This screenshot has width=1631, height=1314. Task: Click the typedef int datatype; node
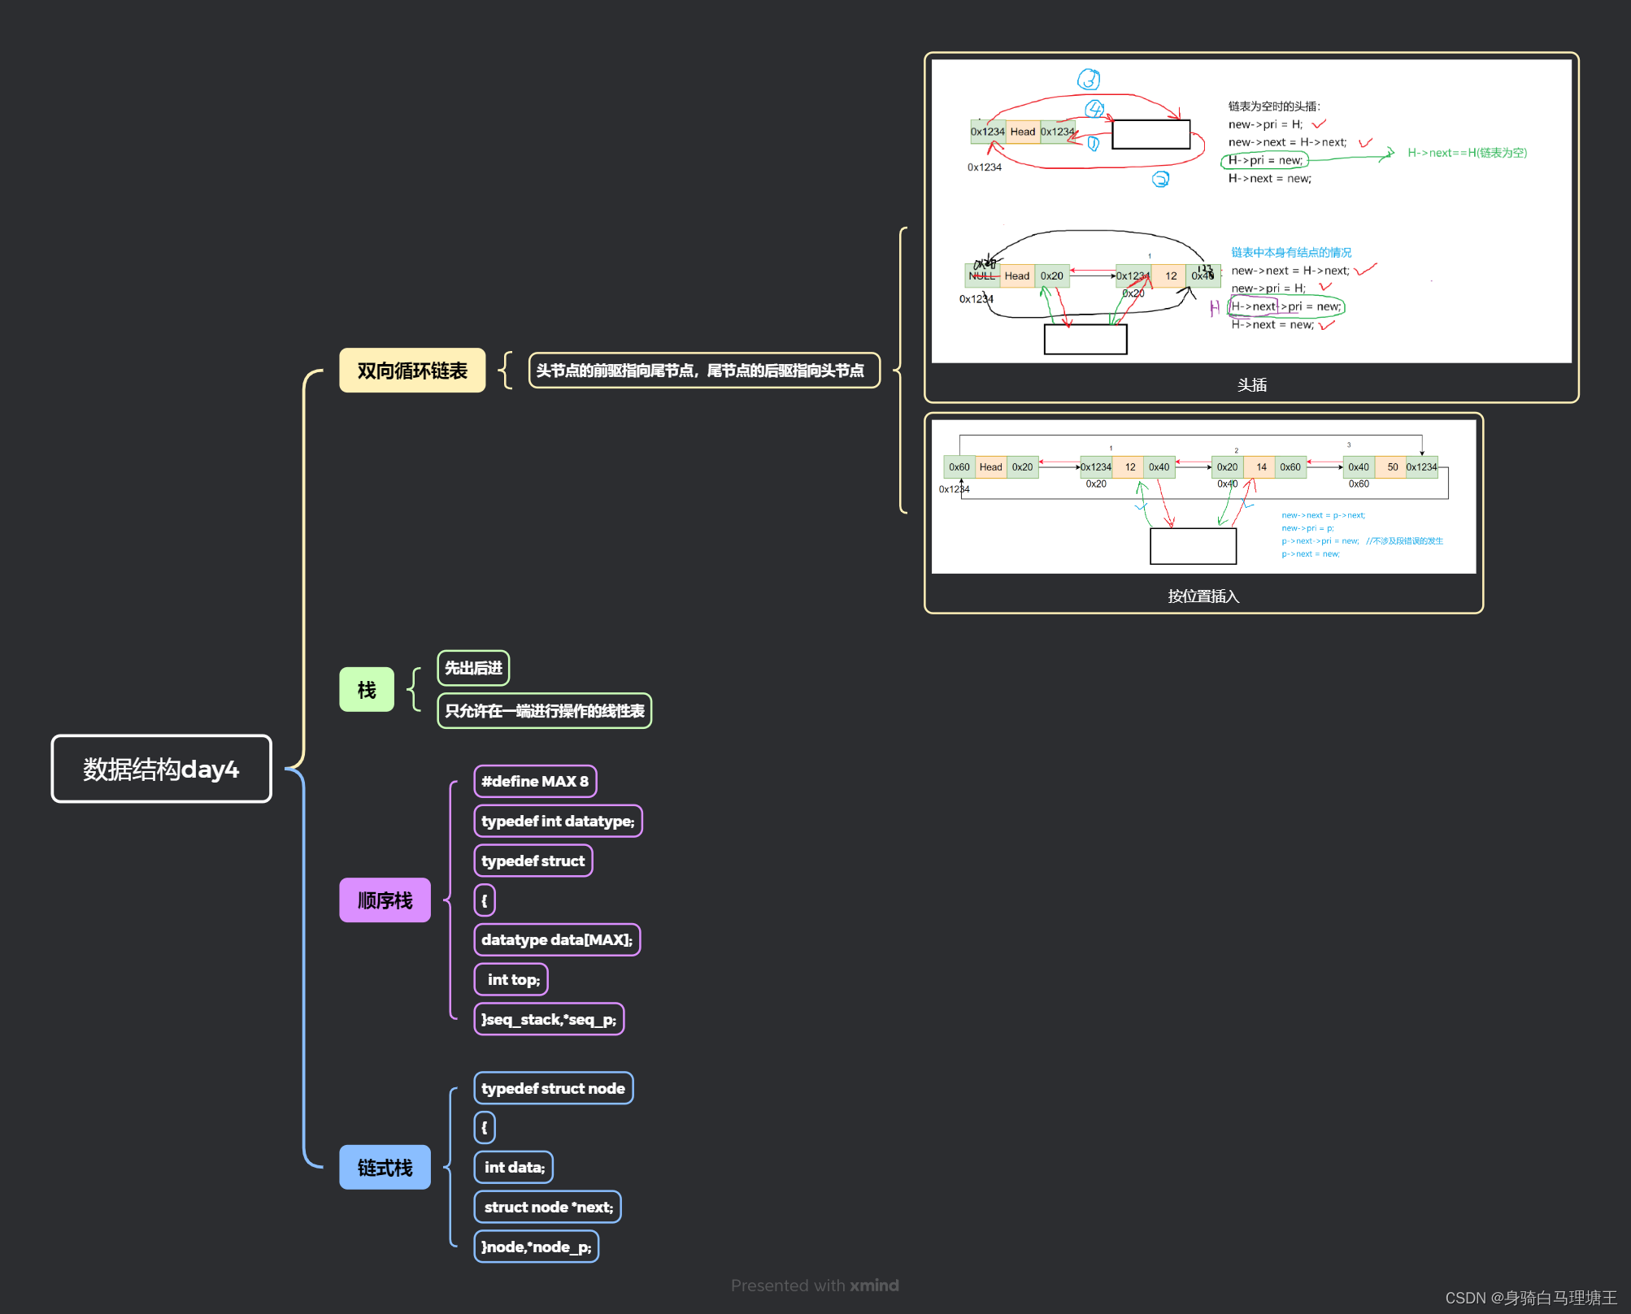point(558,821)
